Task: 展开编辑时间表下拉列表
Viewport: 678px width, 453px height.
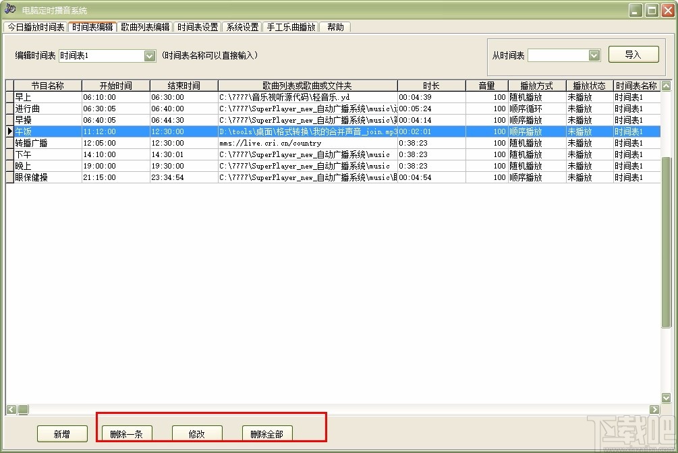Action: tap(148, 56)
